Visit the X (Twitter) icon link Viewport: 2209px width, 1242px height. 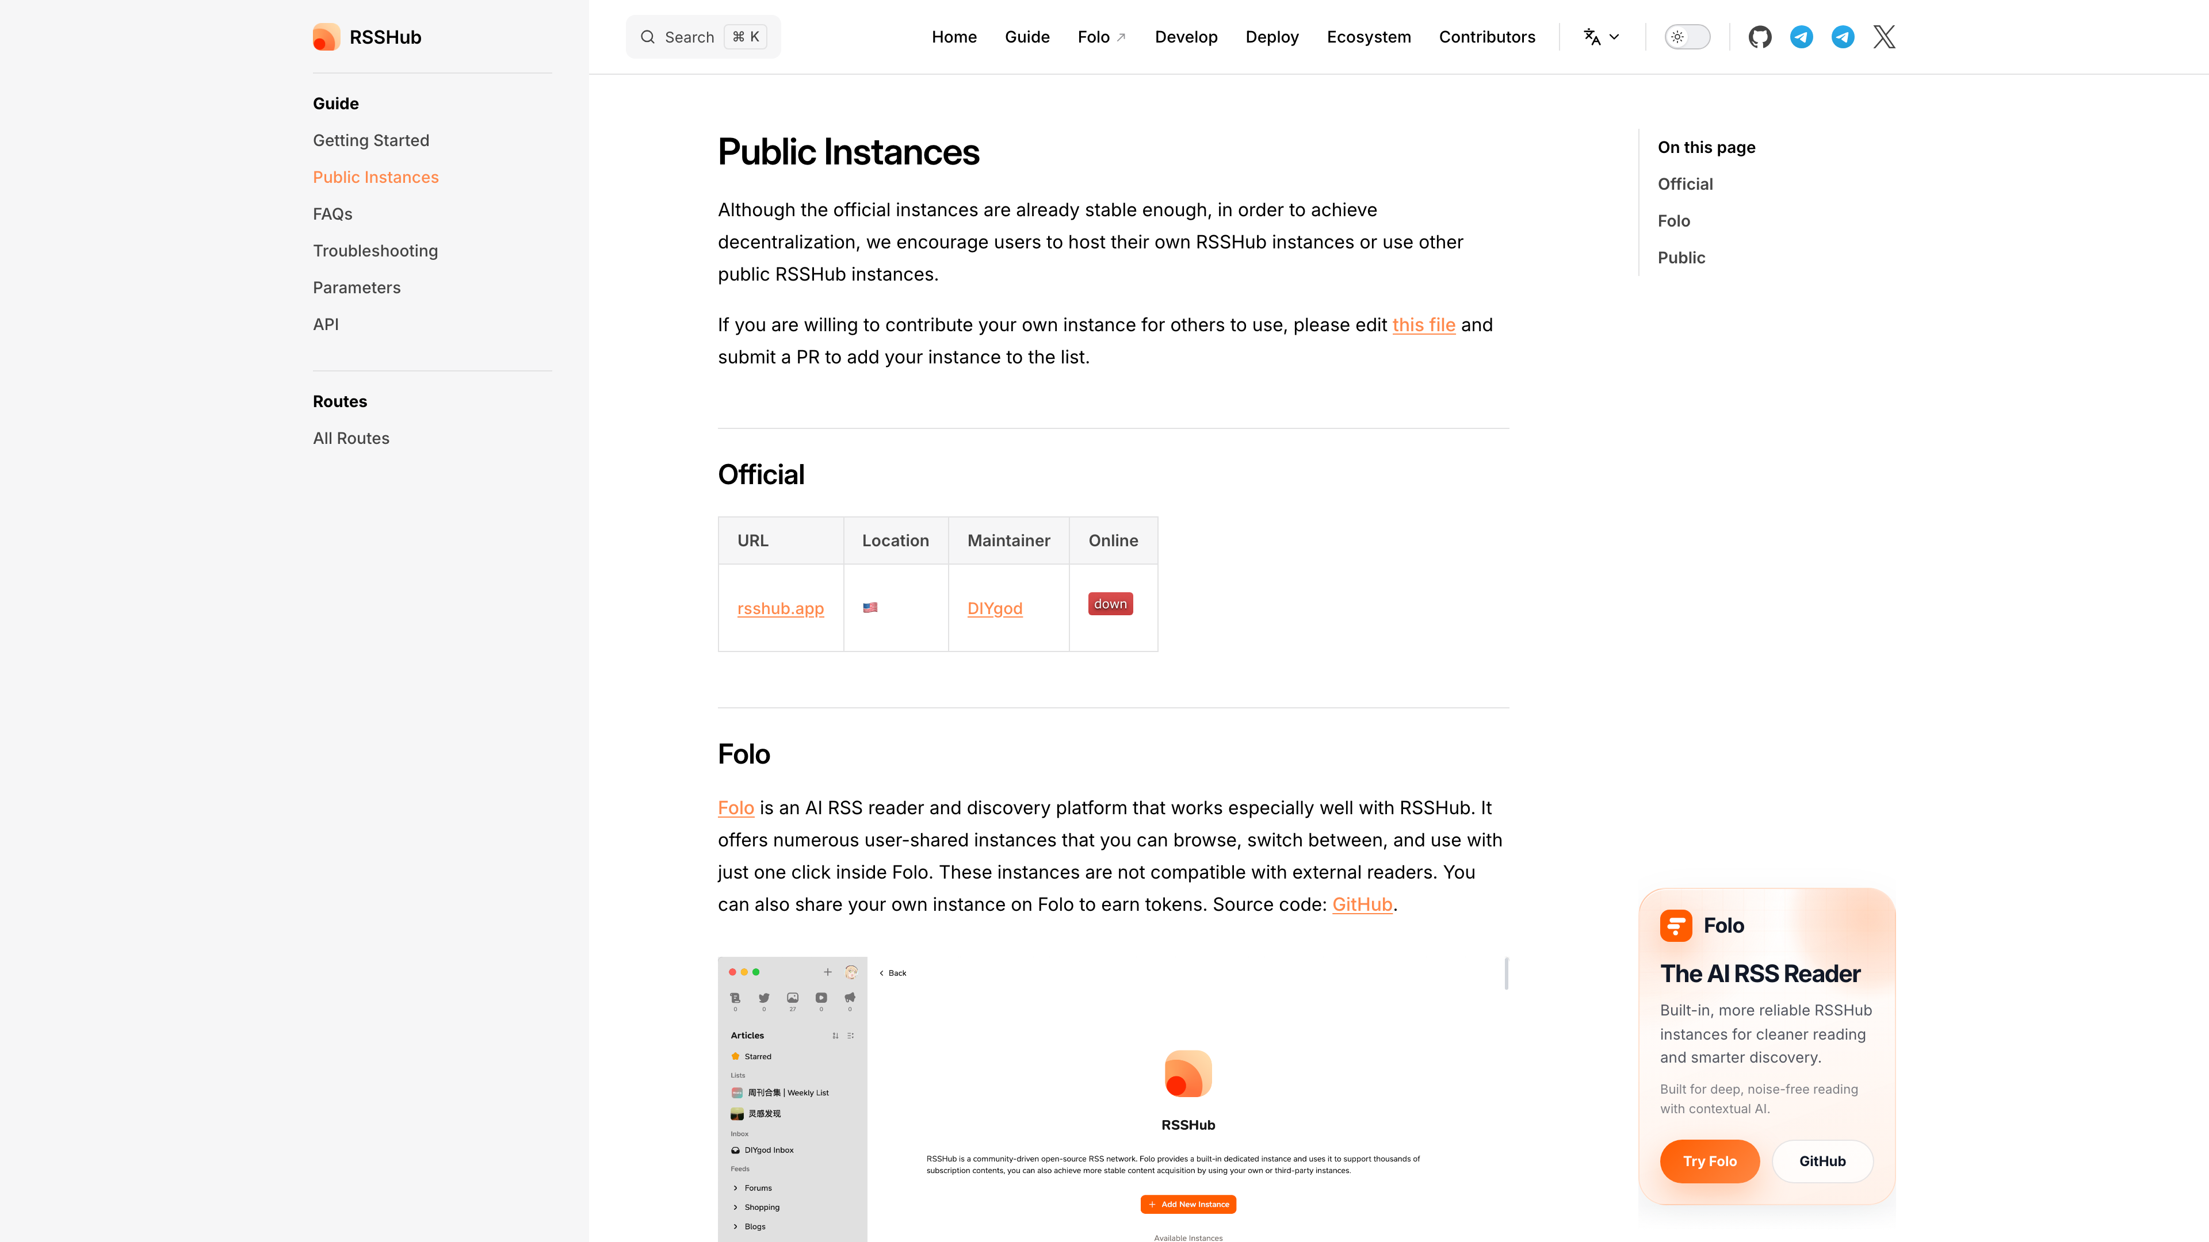click(1884, 37)
